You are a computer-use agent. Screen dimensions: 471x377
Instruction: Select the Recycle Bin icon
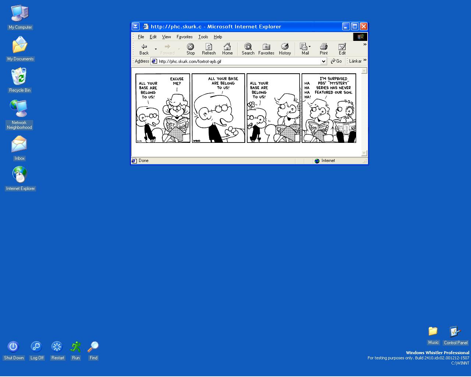pyautogui.click(x=20, y=80)
